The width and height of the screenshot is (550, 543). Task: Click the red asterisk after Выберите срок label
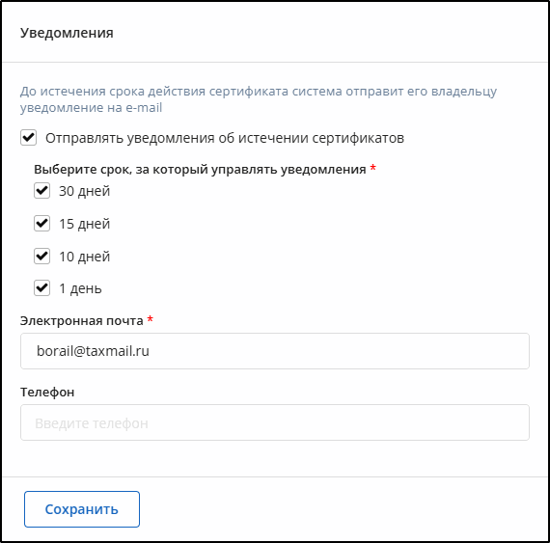(x=373, y=168)
